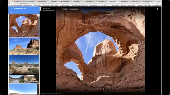
Task: Select the river canyon thumbnail
Action: [16, 79]
